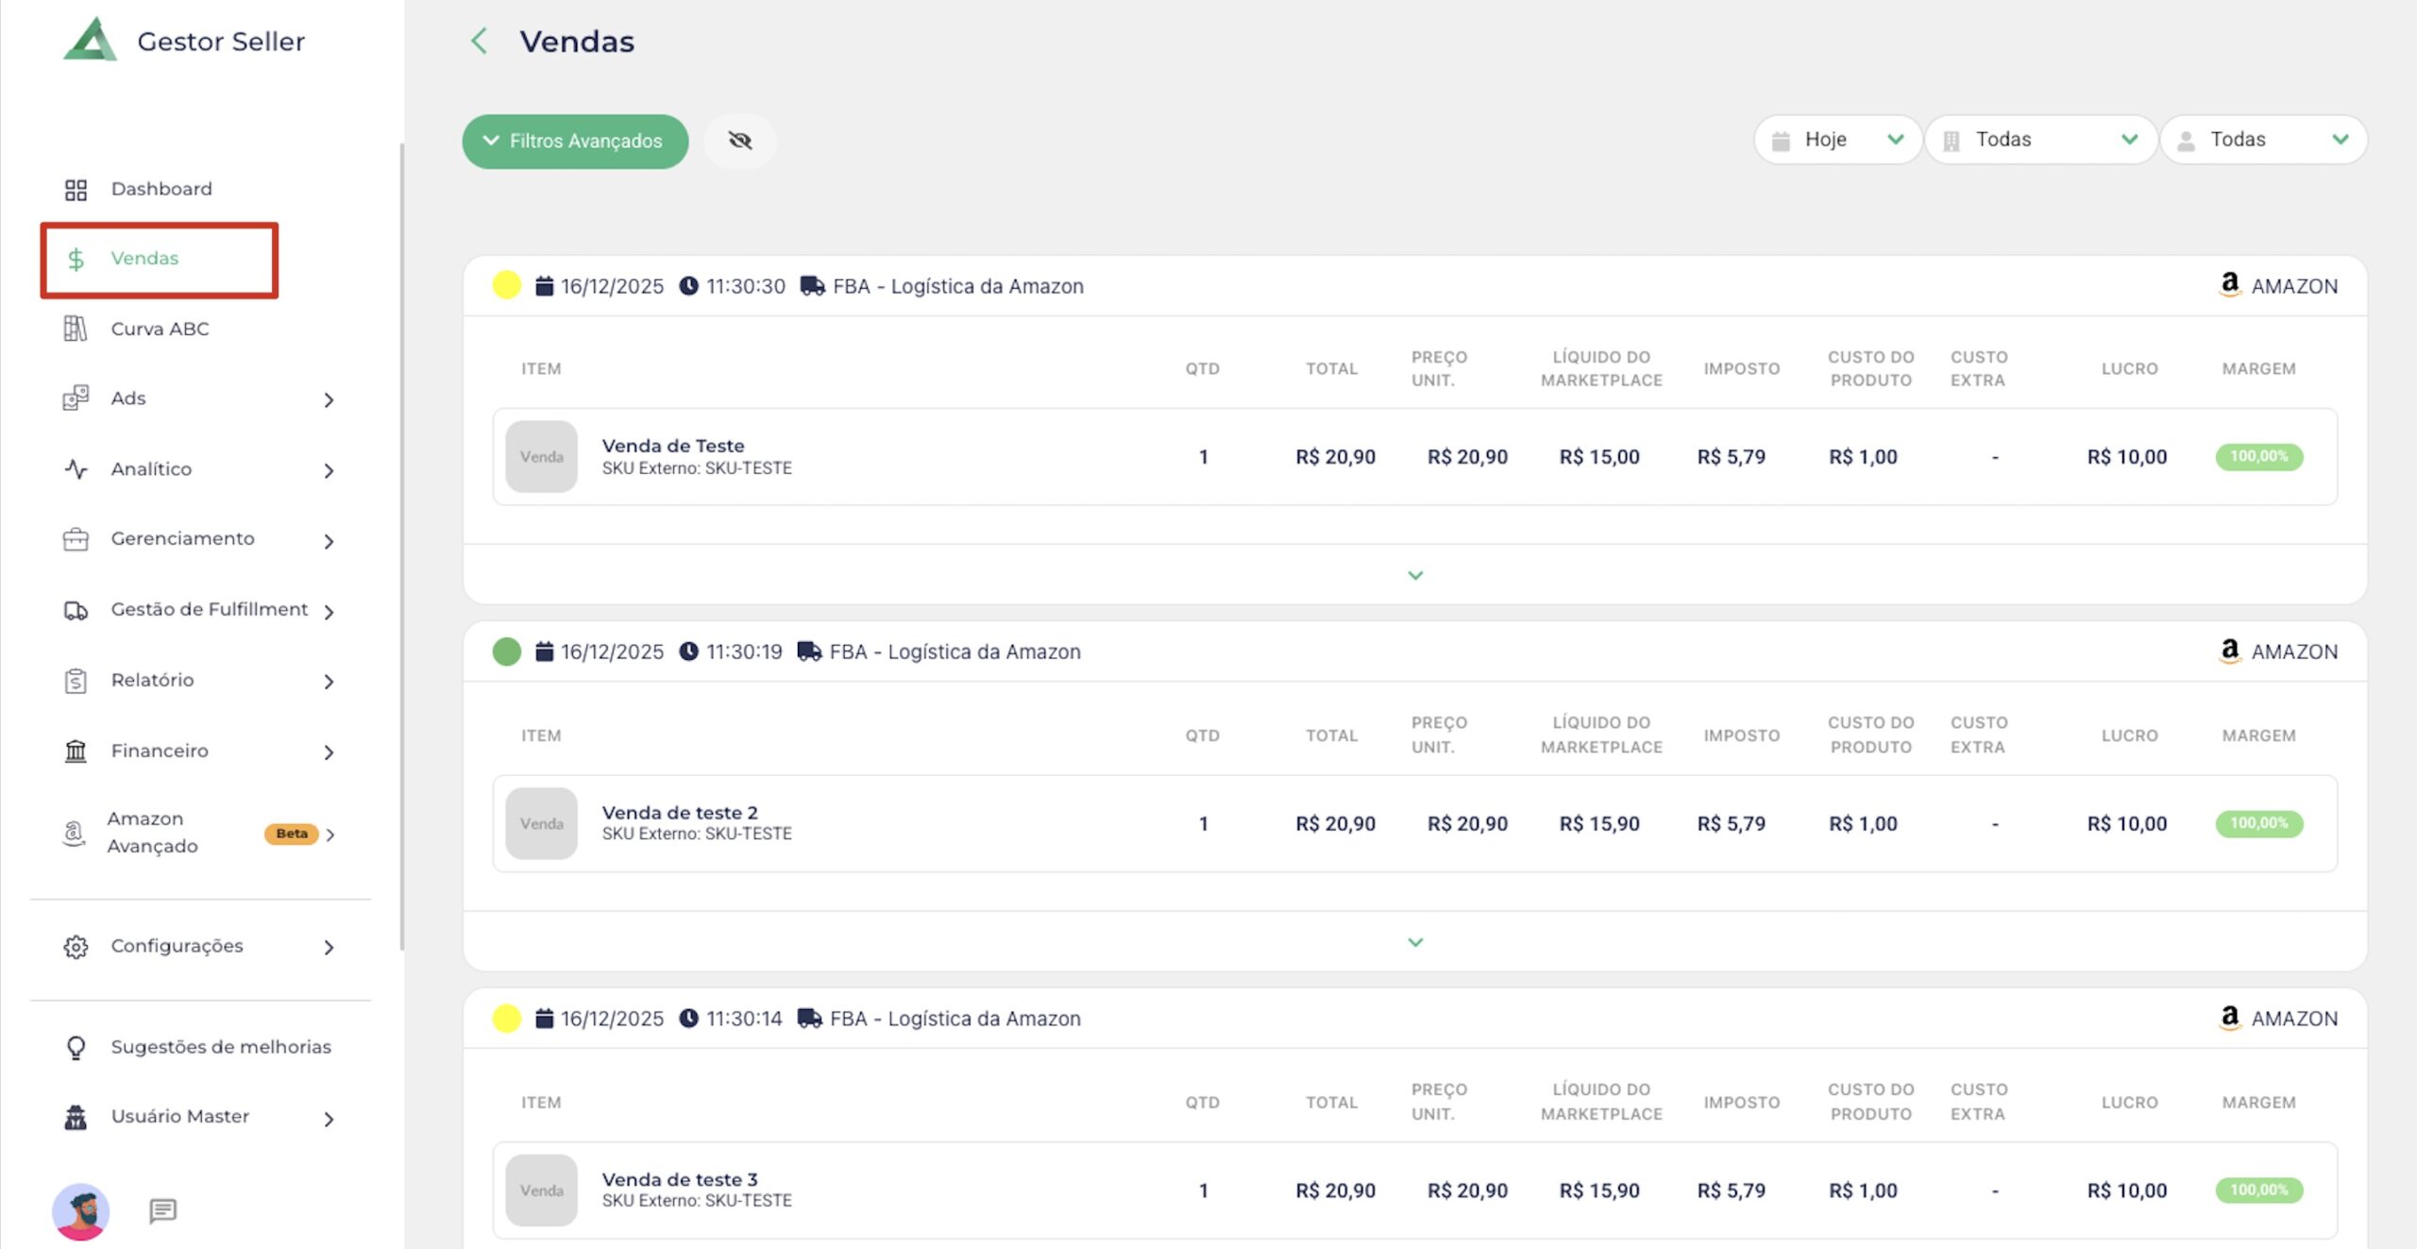Expand details of Venda de teste 2 card
The width and height of the screenshot is (2417, 1249).
coord(1414,942)
